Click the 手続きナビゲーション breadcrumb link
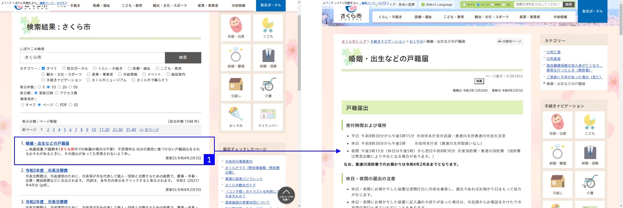The width and height of the screenshot is (623, 208). (388, 41)
